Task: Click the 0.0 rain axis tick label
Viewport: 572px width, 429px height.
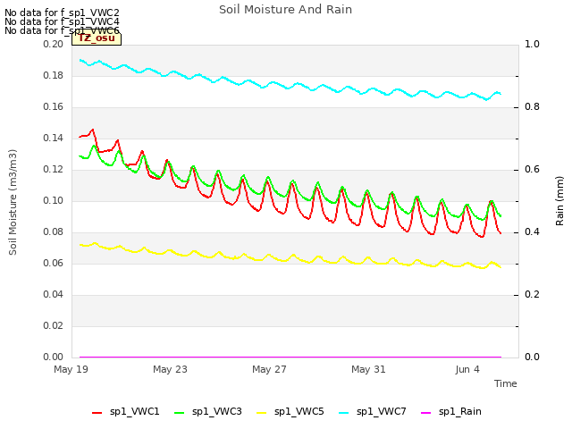Action: (x=532, y=357)
